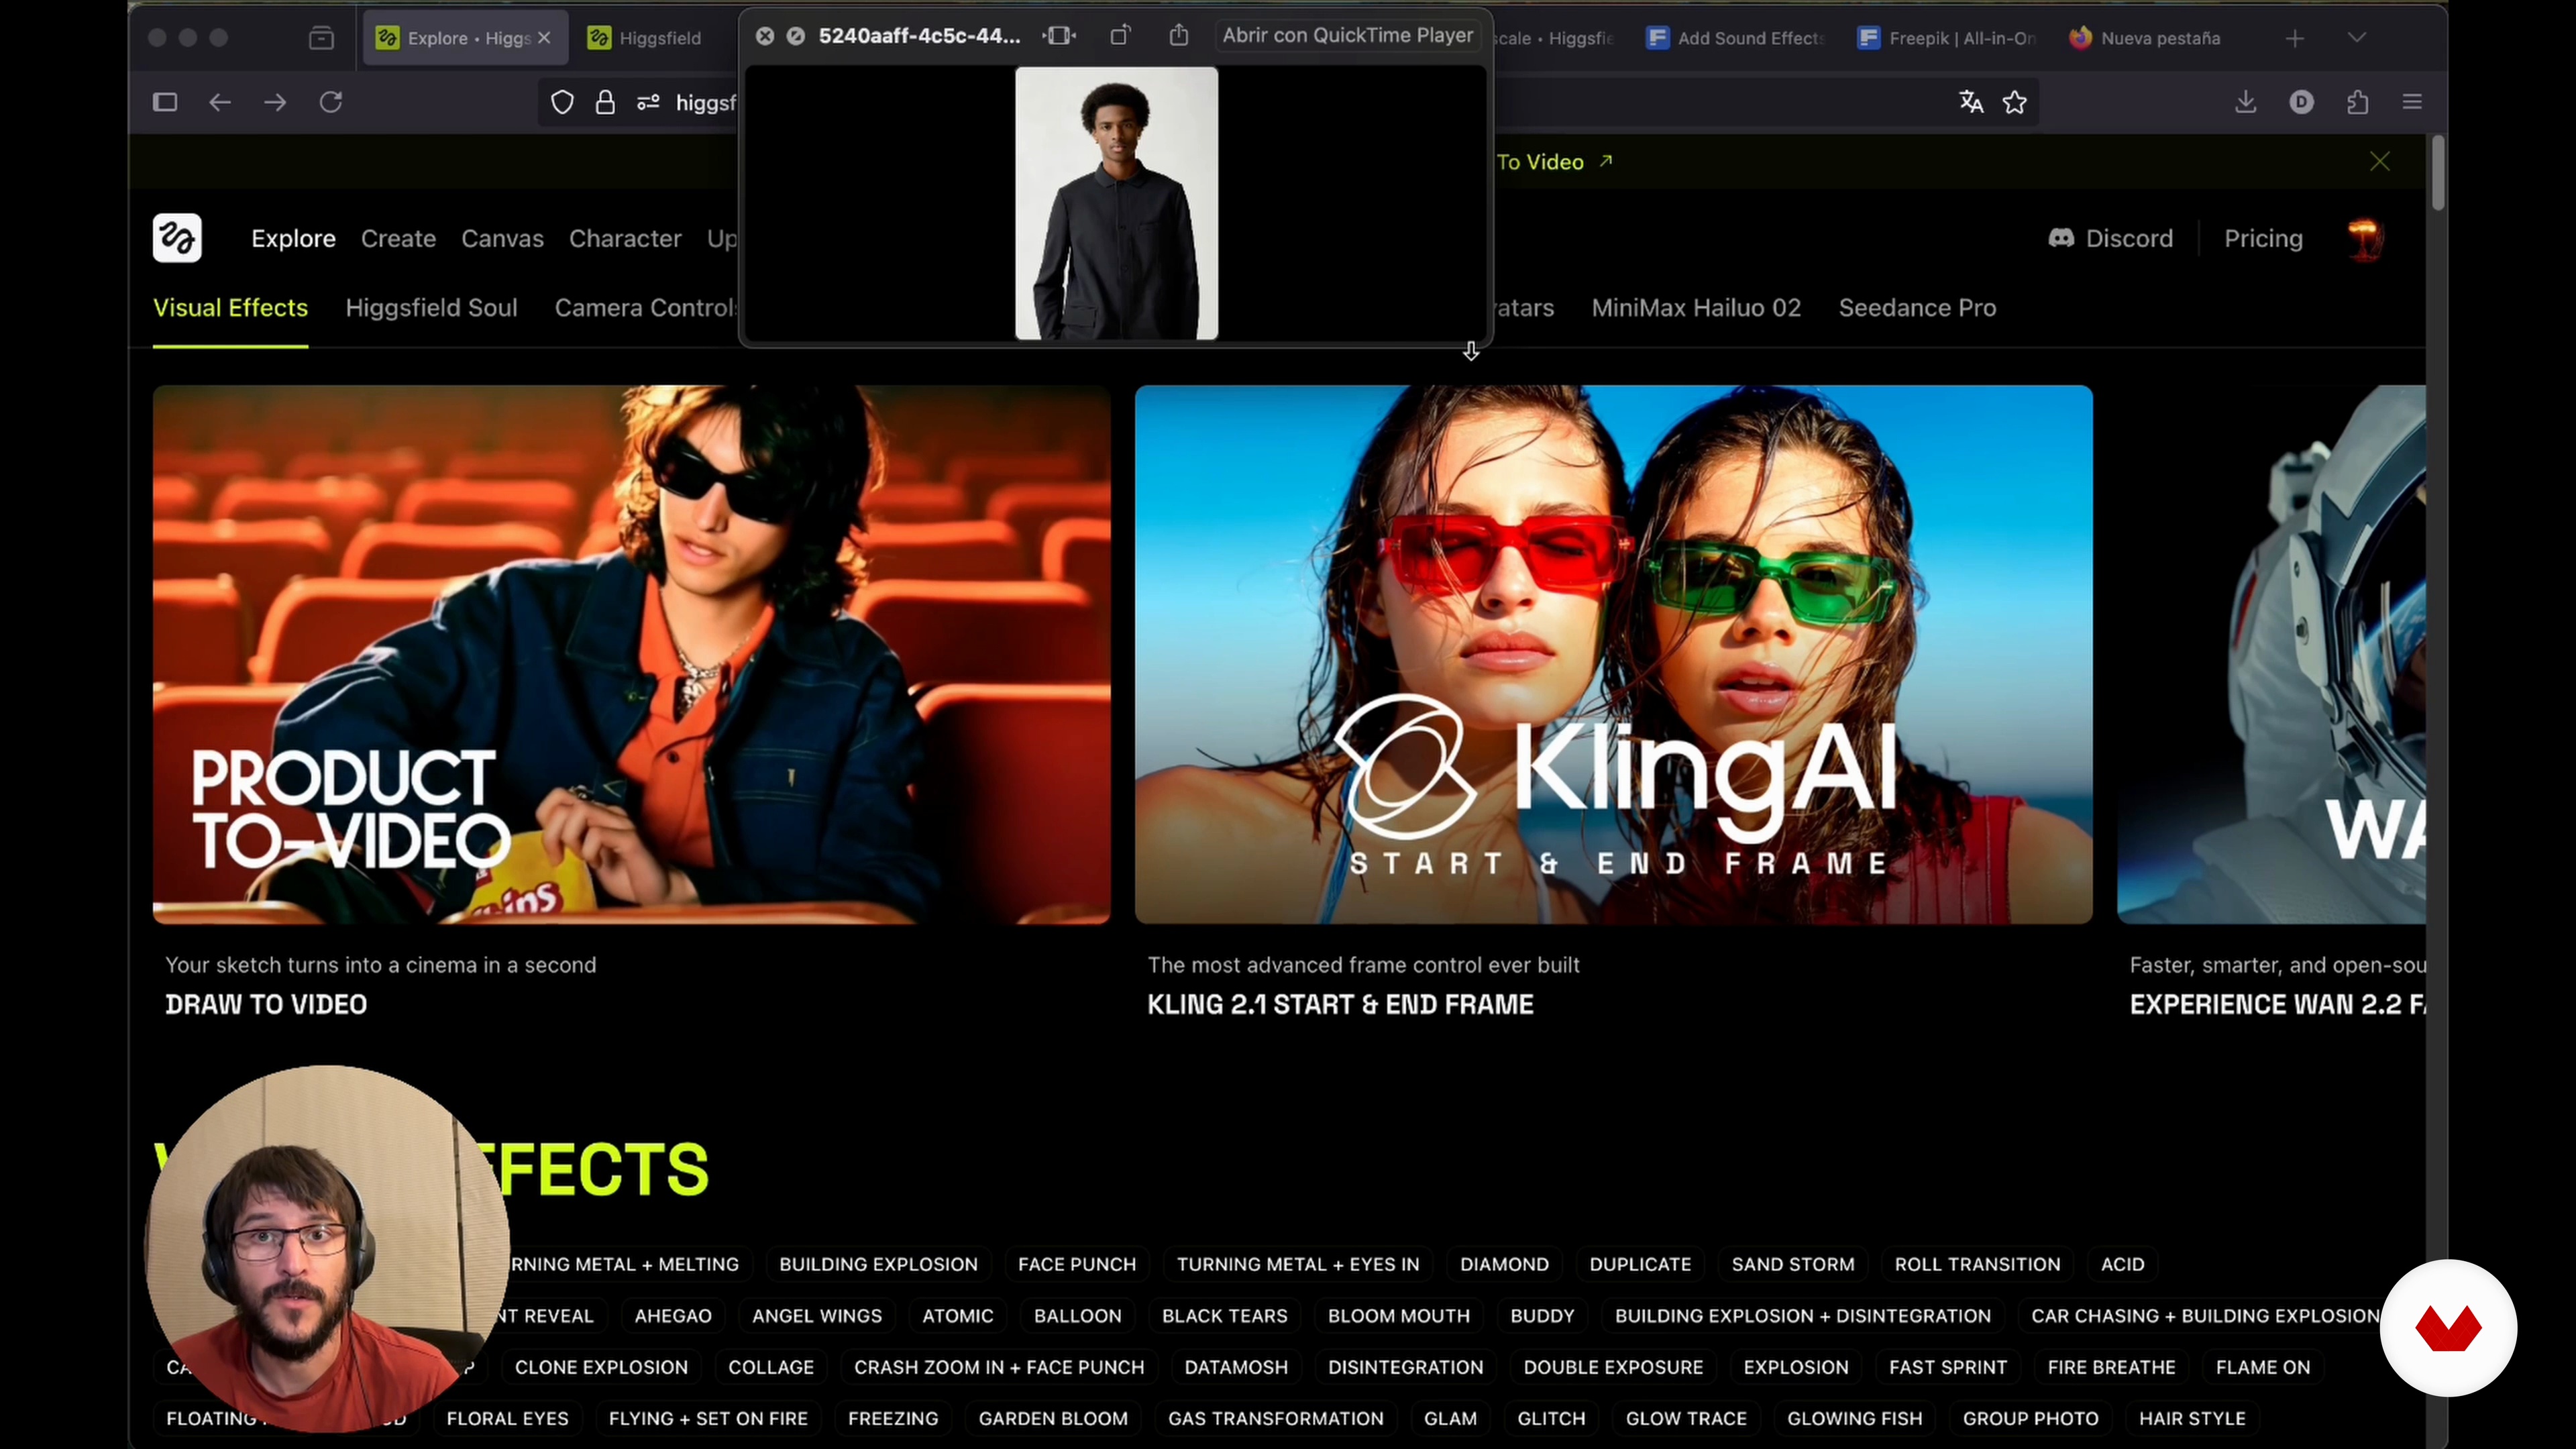2576x1449 pixels.
Task: Open the Firefox downloads panel
Action: (x=2246, y=102)
